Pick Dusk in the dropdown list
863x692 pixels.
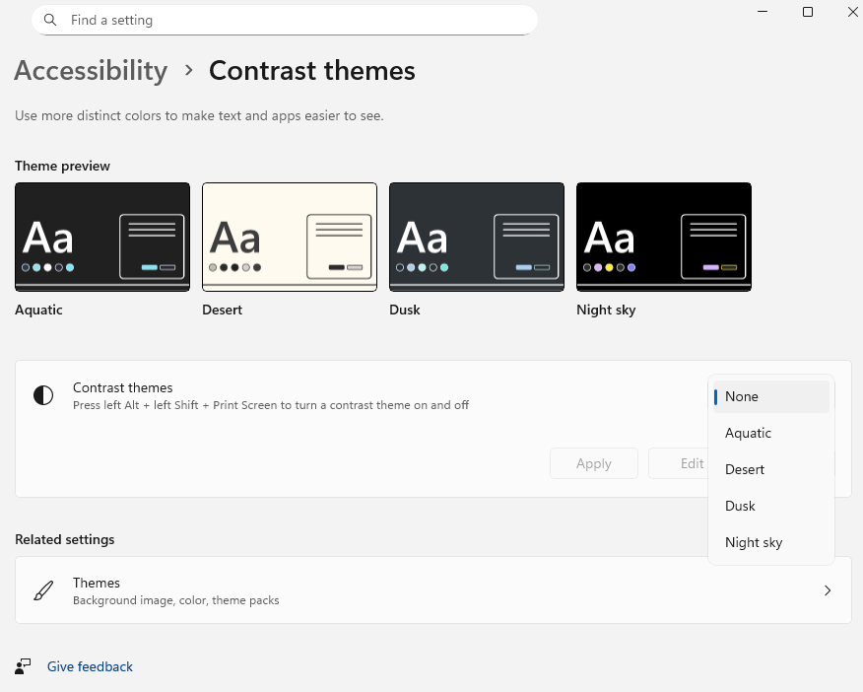pyautogui.click(x=770, y=506)
